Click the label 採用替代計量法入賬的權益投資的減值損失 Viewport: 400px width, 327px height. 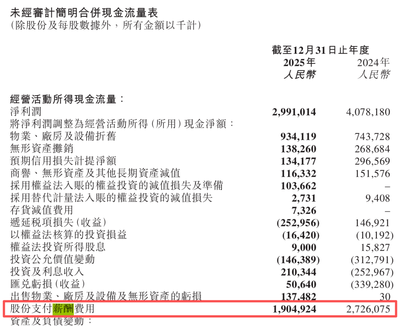111,198
